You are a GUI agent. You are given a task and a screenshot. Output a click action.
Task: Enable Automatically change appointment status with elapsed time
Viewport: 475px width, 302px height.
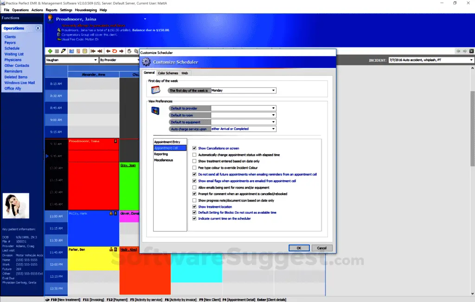pos(194,155)
